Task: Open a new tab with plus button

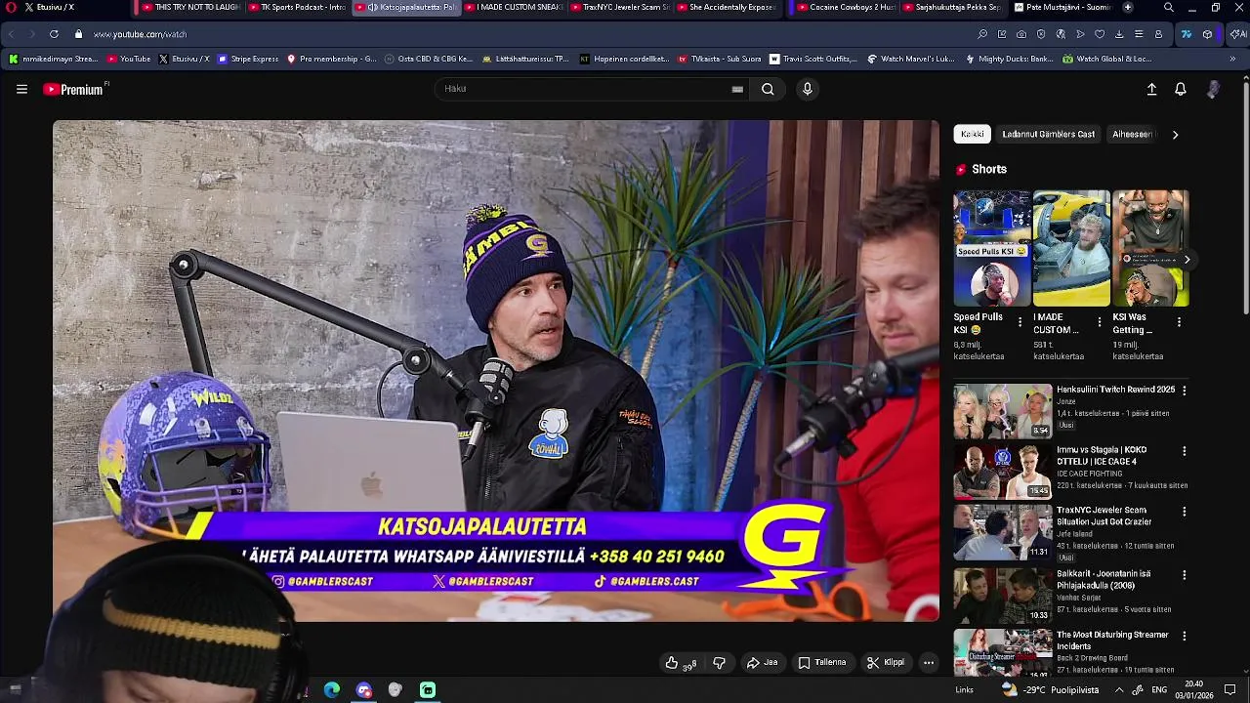Action: pos(1128,7)
